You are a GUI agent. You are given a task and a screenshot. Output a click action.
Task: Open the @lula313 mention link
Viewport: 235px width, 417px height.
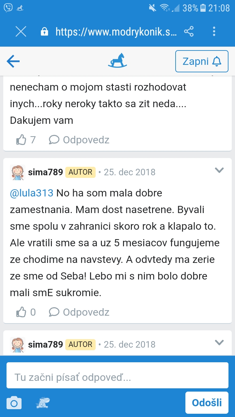tap(32, 193)
